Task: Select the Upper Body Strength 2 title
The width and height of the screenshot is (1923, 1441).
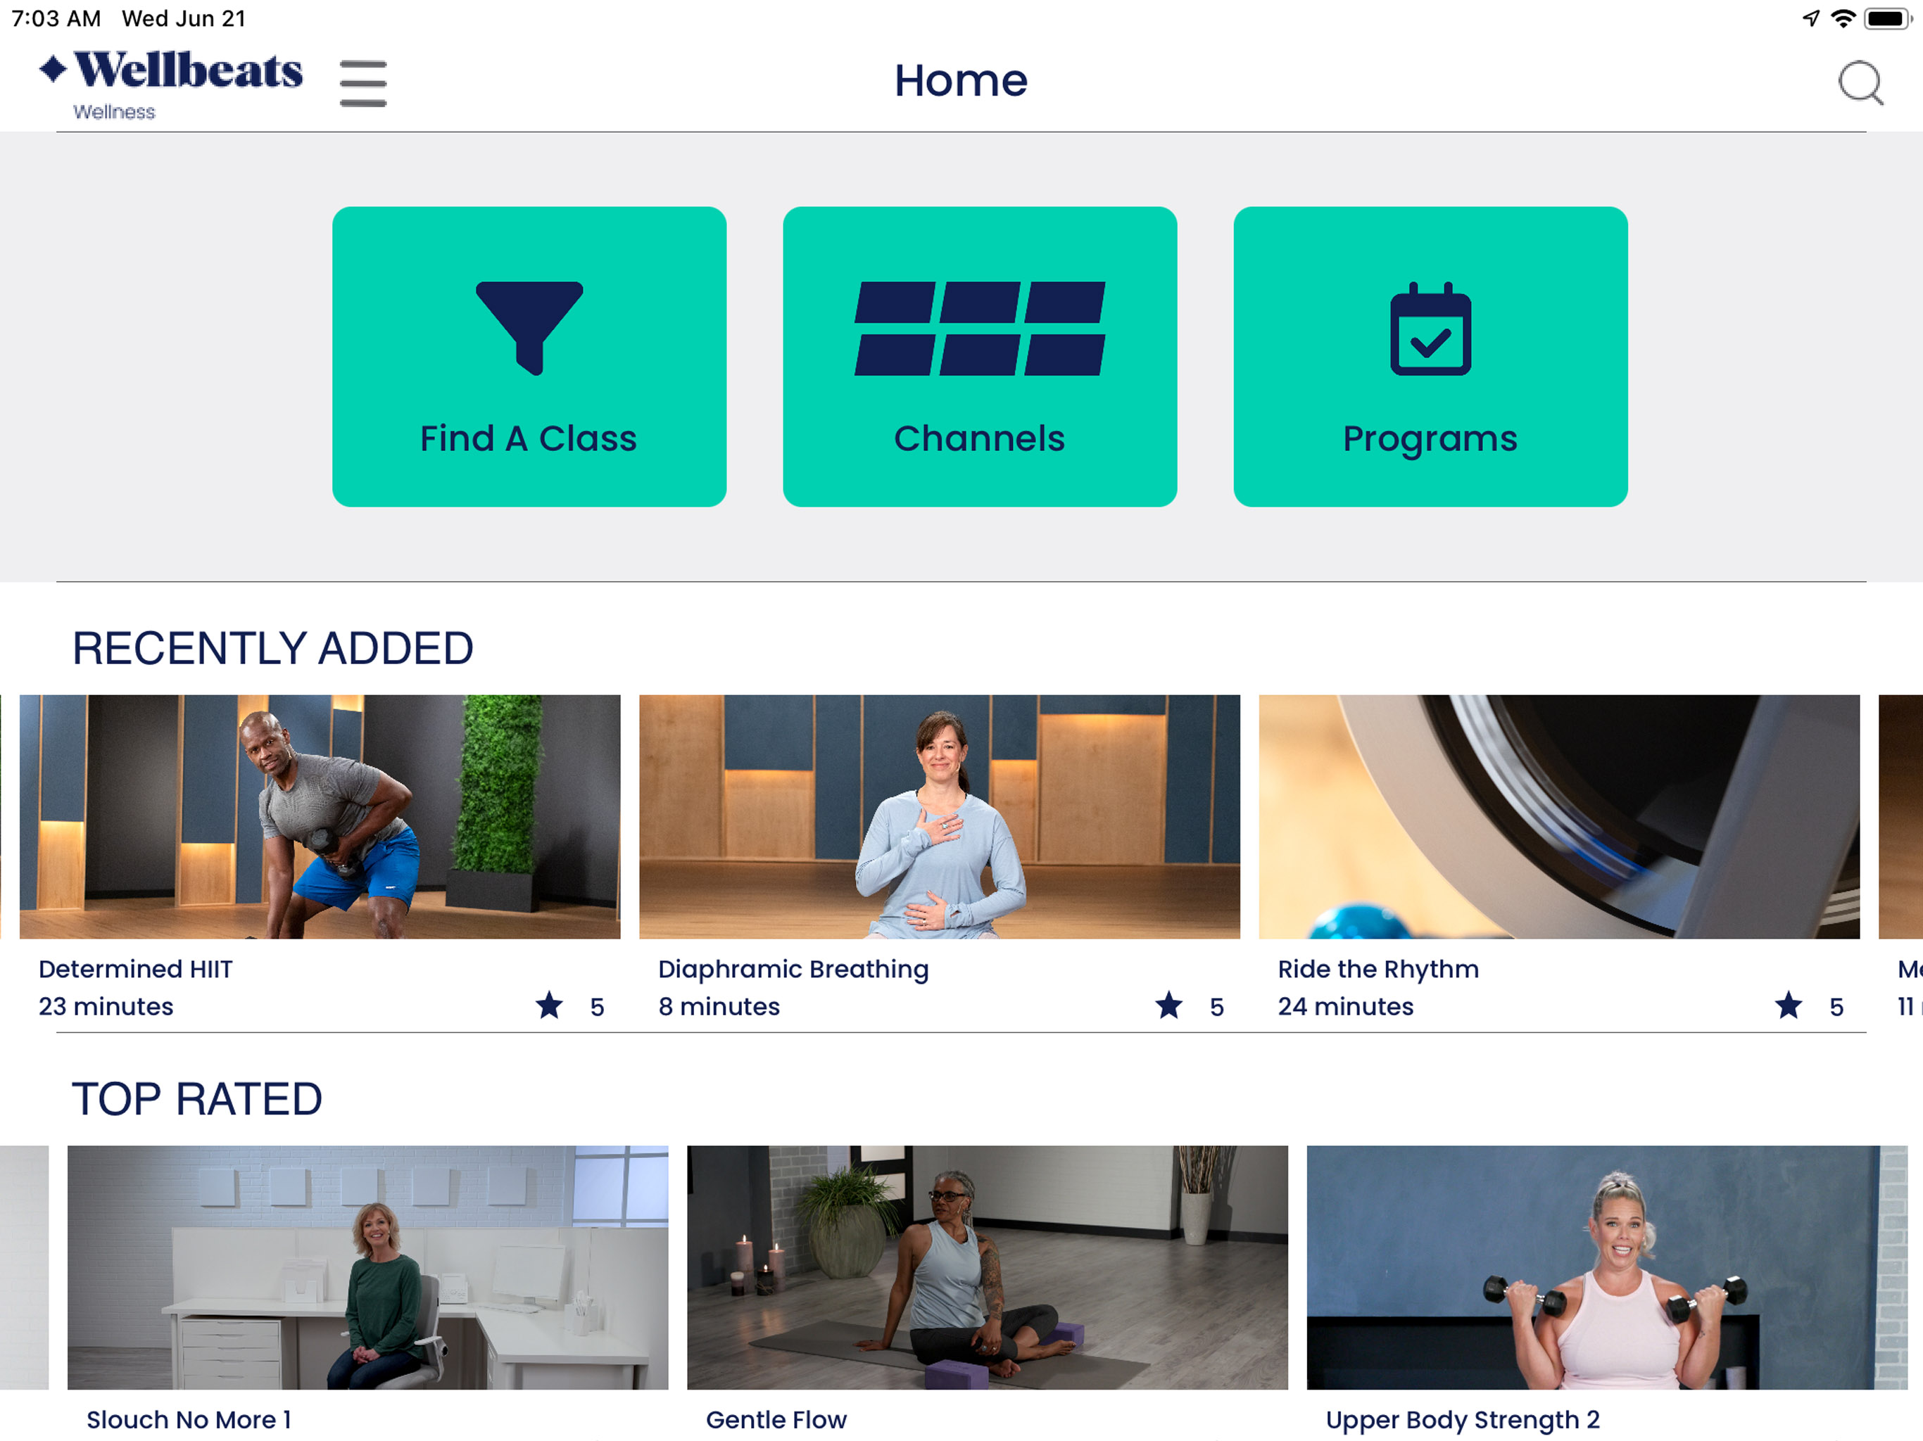Action: [1462, 1420]
